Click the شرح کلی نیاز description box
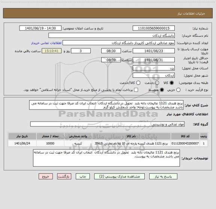The height and width of the screenshot is (209, 216). [x=106, y=105]
